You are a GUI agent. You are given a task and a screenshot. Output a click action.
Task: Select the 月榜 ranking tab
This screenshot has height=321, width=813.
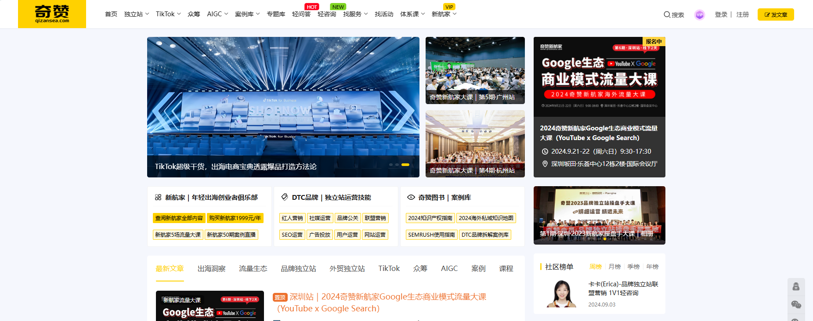[614, 267]
